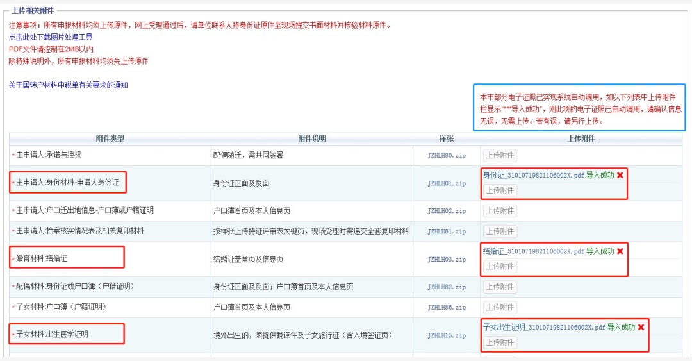The height and width of the screenshot is (361, 692).
Task: Click the blue-bordered 电子证照 auto-import notice
Action: (579, 108)
